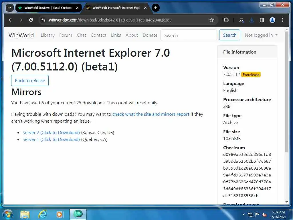Image resolution: width=293 pixels, height=220 pixels.
Task: Show hidden tray icons arrow
Action: click(x=243, y=215)
